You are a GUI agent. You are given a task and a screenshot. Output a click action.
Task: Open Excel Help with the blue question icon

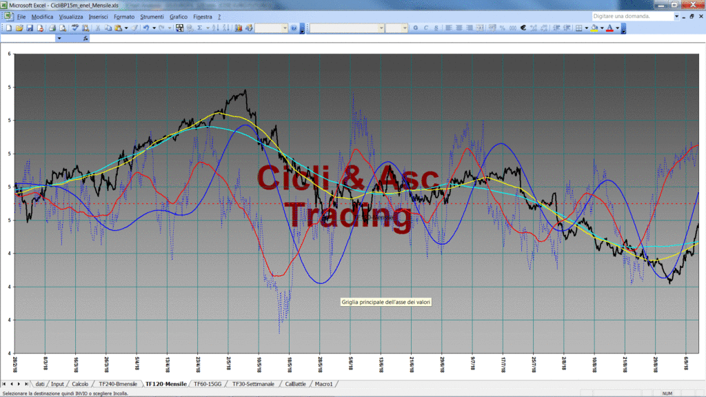coord(294,28)
